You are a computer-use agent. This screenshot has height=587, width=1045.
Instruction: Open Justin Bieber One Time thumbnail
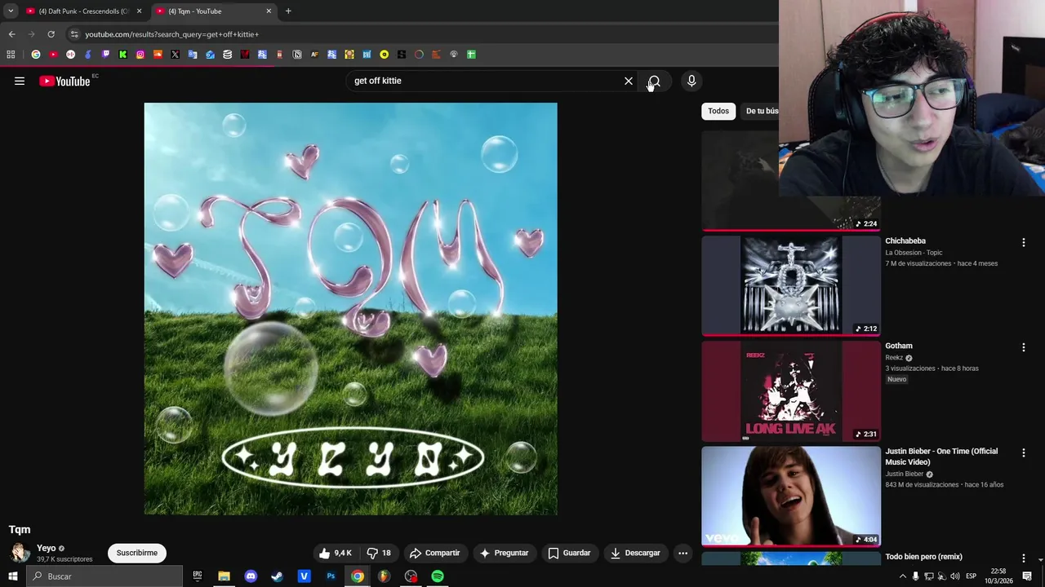point(791,496)
